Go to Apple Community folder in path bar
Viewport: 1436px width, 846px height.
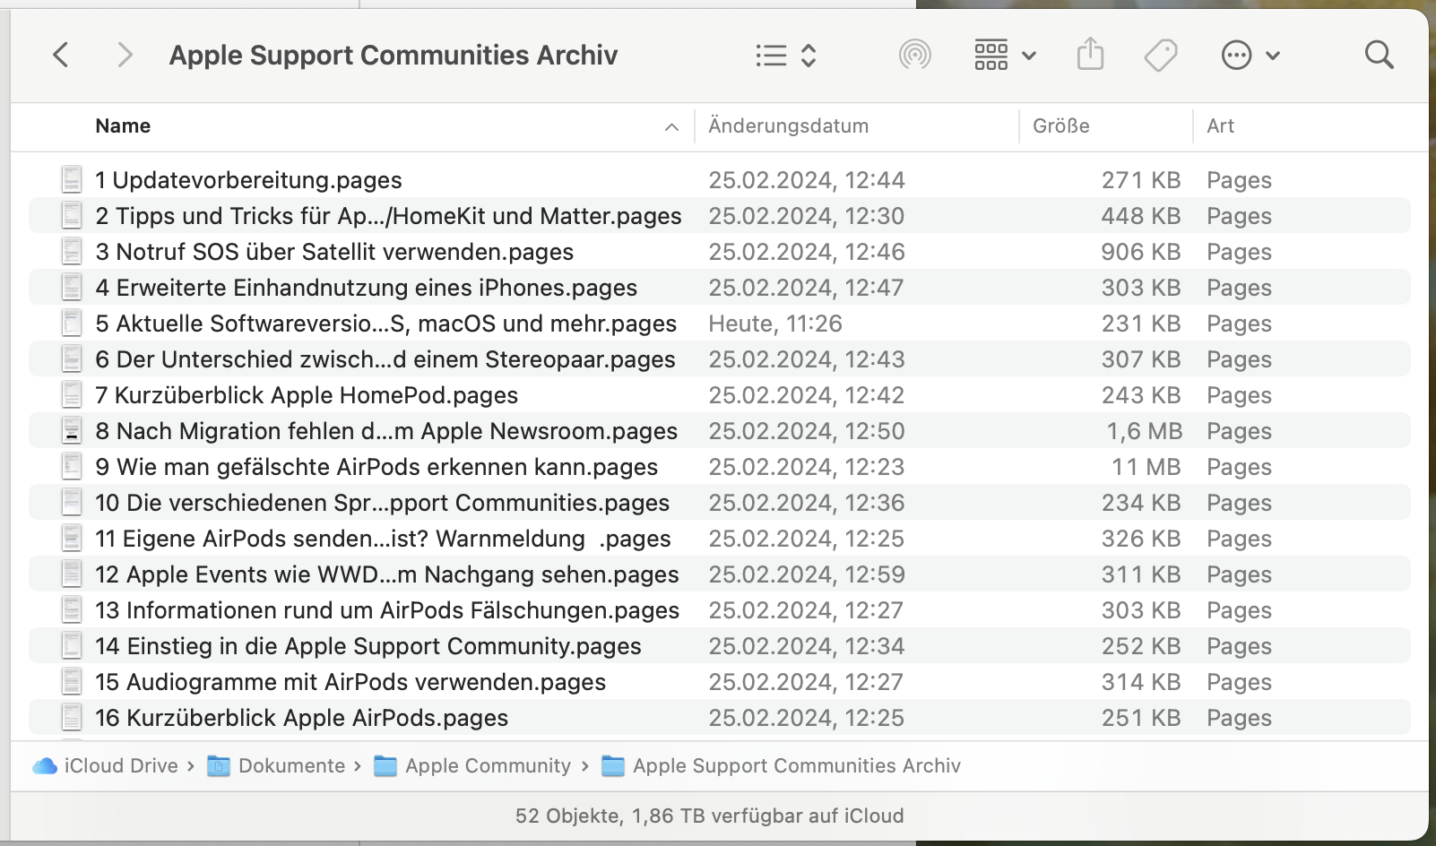pyautogui.click(x=487, y=766)
